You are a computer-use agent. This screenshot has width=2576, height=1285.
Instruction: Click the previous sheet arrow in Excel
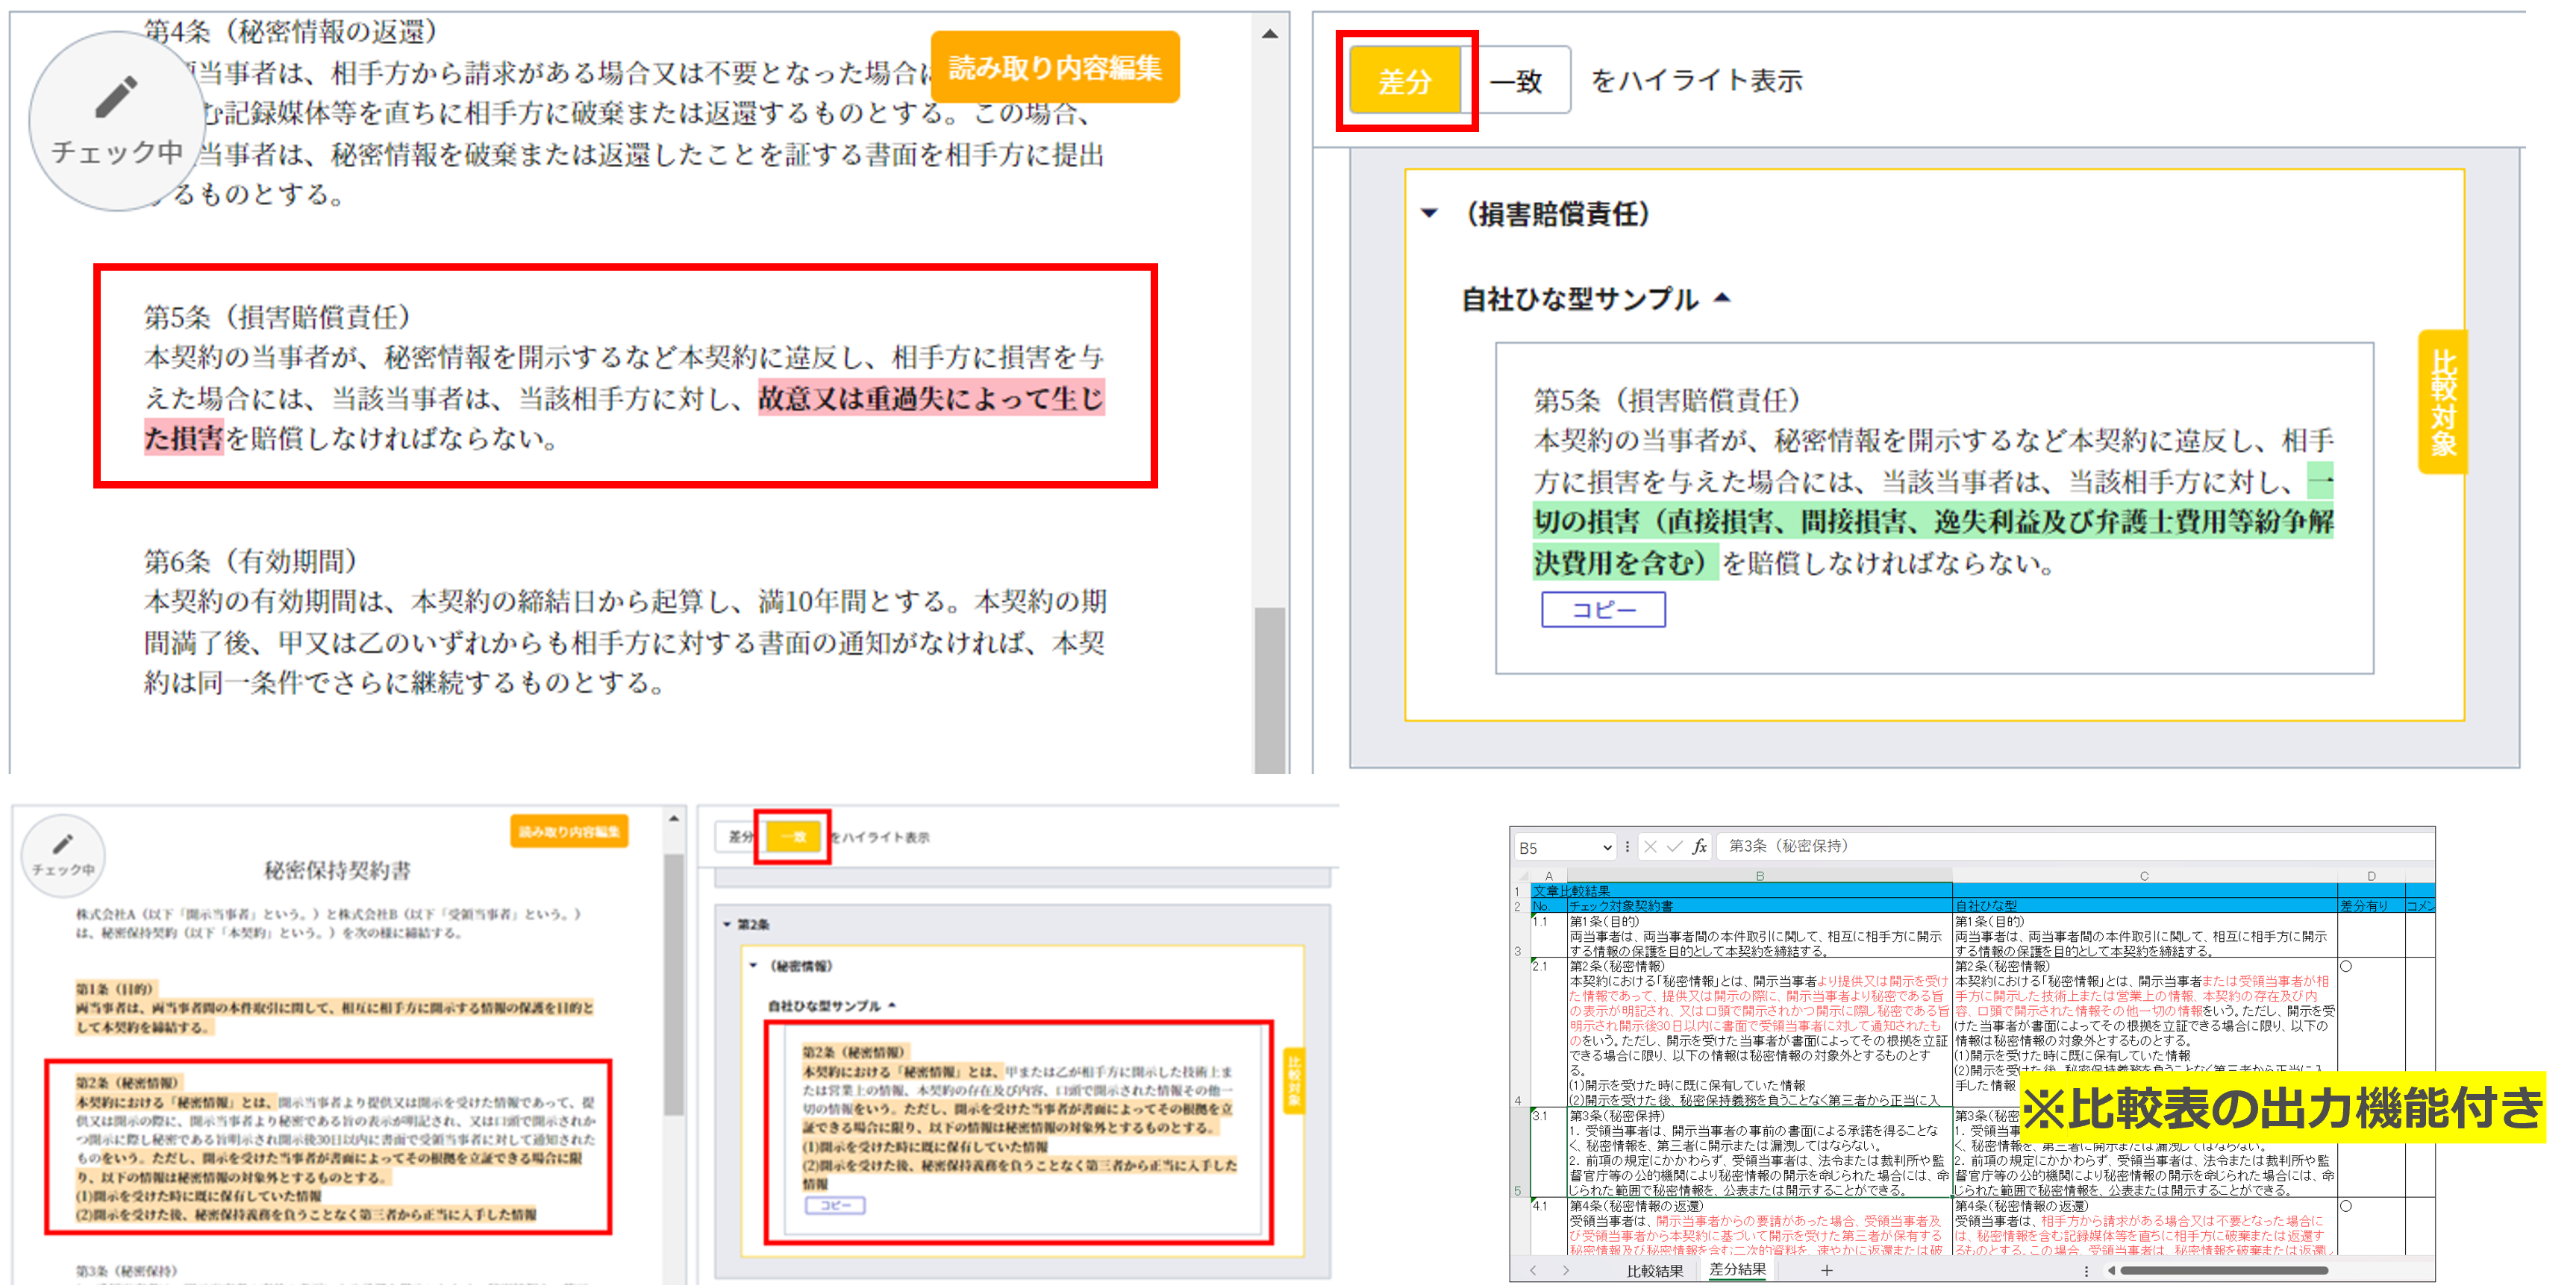(1533, 1270)
